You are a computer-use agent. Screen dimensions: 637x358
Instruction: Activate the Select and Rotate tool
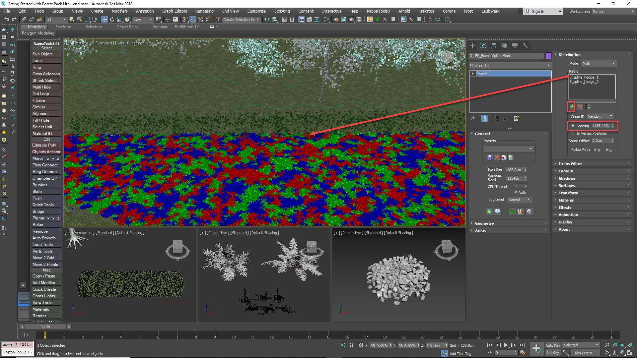click(x=112, y=20)
